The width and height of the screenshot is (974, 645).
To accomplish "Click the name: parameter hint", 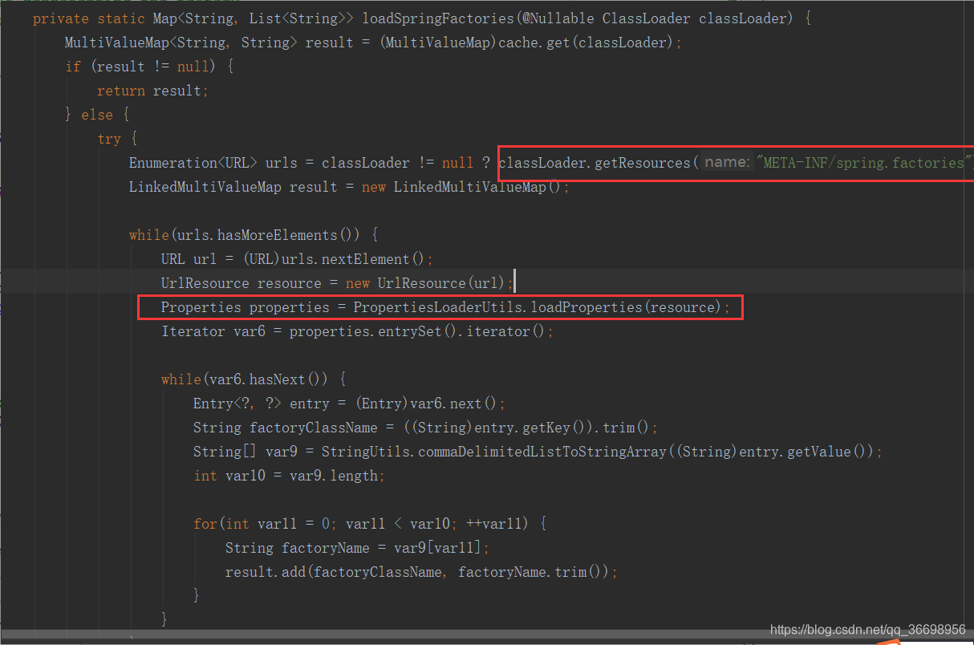I will 727,163.
